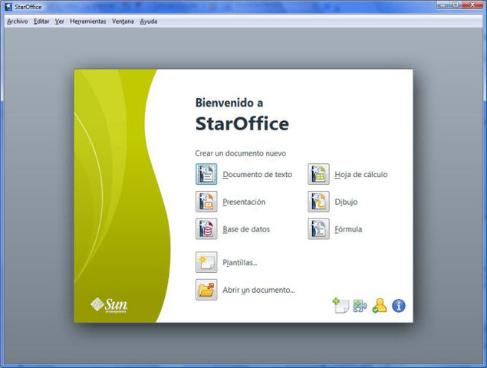Screen dimensions: 487x368
Task: Click the Dibujo drawing icon
Action: (x=318, y=202)
